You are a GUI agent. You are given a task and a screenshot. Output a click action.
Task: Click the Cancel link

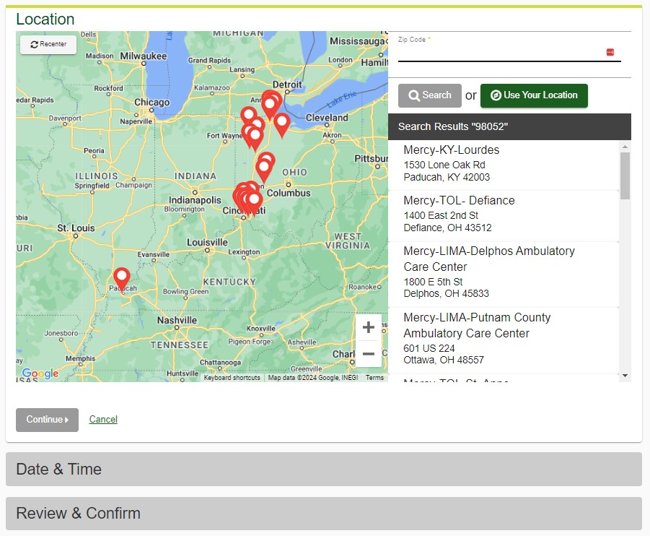103,419
